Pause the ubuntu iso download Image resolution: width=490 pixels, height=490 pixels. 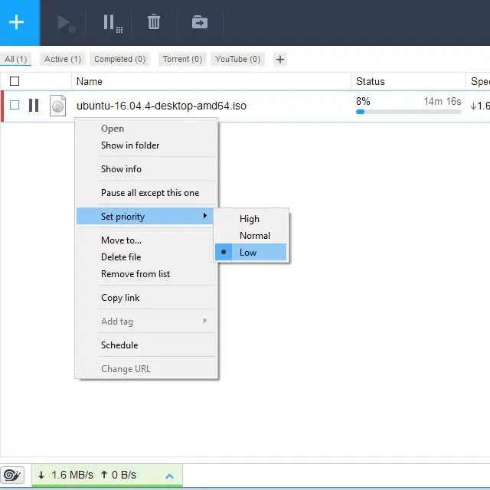click(34, 106)
